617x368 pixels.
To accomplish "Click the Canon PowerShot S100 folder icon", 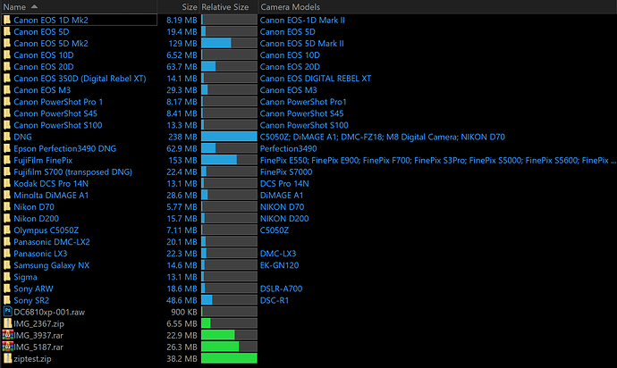I will click(x=7, y=125).
